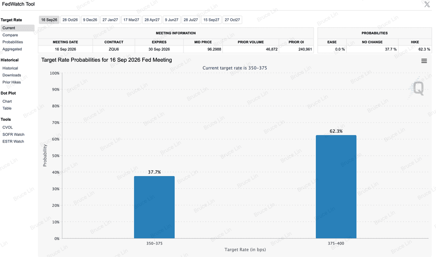Screen dimensions: 436x257
Task: Open the 27 Jan27 meeting tab
Action: coord(110,20)
